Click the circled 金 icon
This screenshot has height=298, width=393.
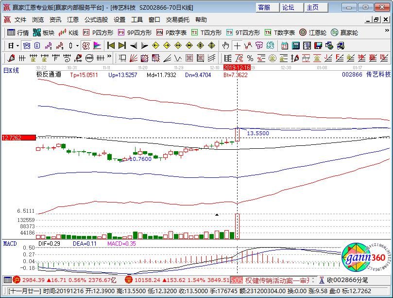pyautogui.click(x=272, y=58)
